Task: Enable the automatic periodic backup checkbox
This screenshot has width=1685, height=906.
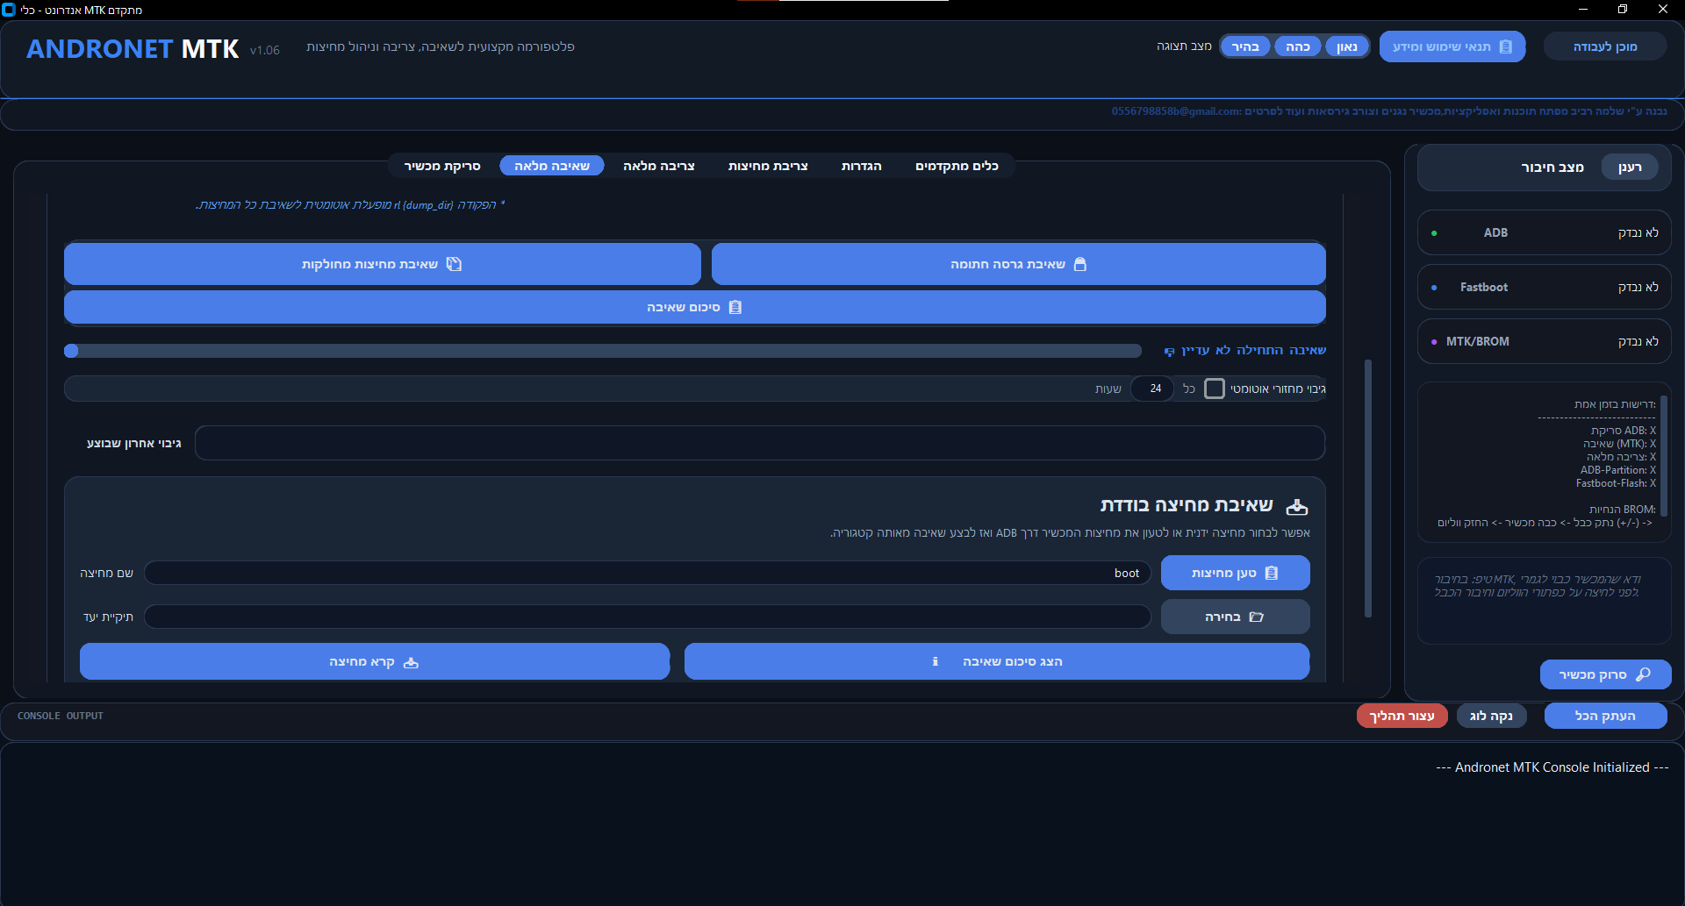Action: 1214,389
